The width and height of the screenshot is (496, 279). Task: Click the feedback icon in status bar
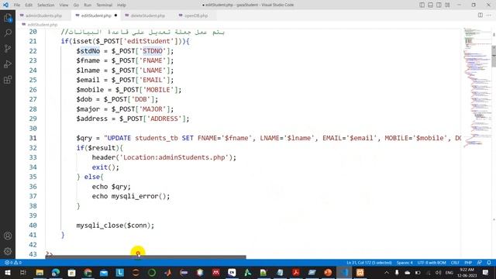[480, 263]
